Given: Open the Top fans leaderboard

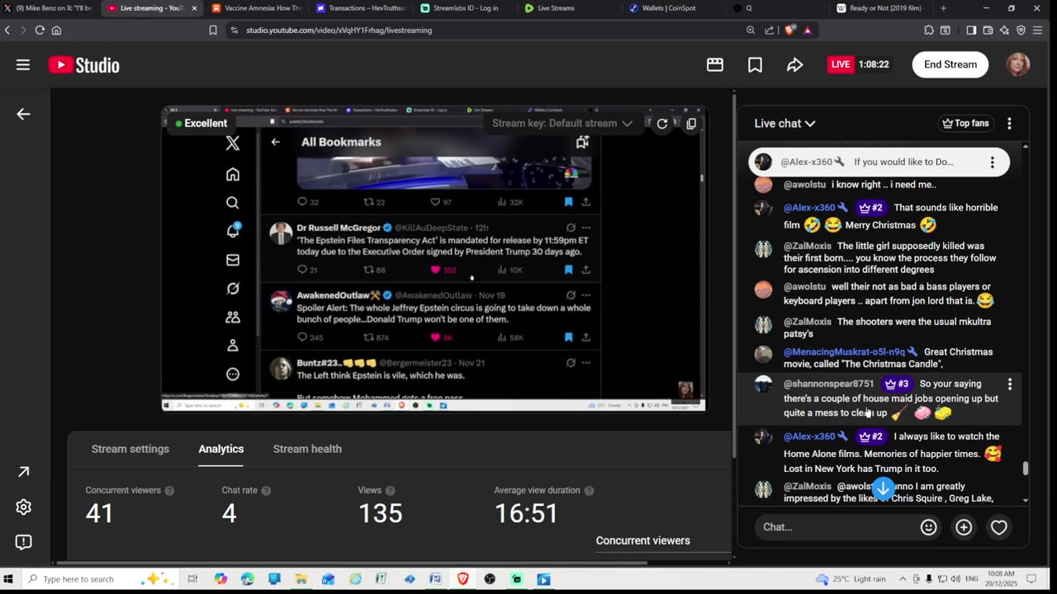Looking at the screenshot, I should pos(965,124).
